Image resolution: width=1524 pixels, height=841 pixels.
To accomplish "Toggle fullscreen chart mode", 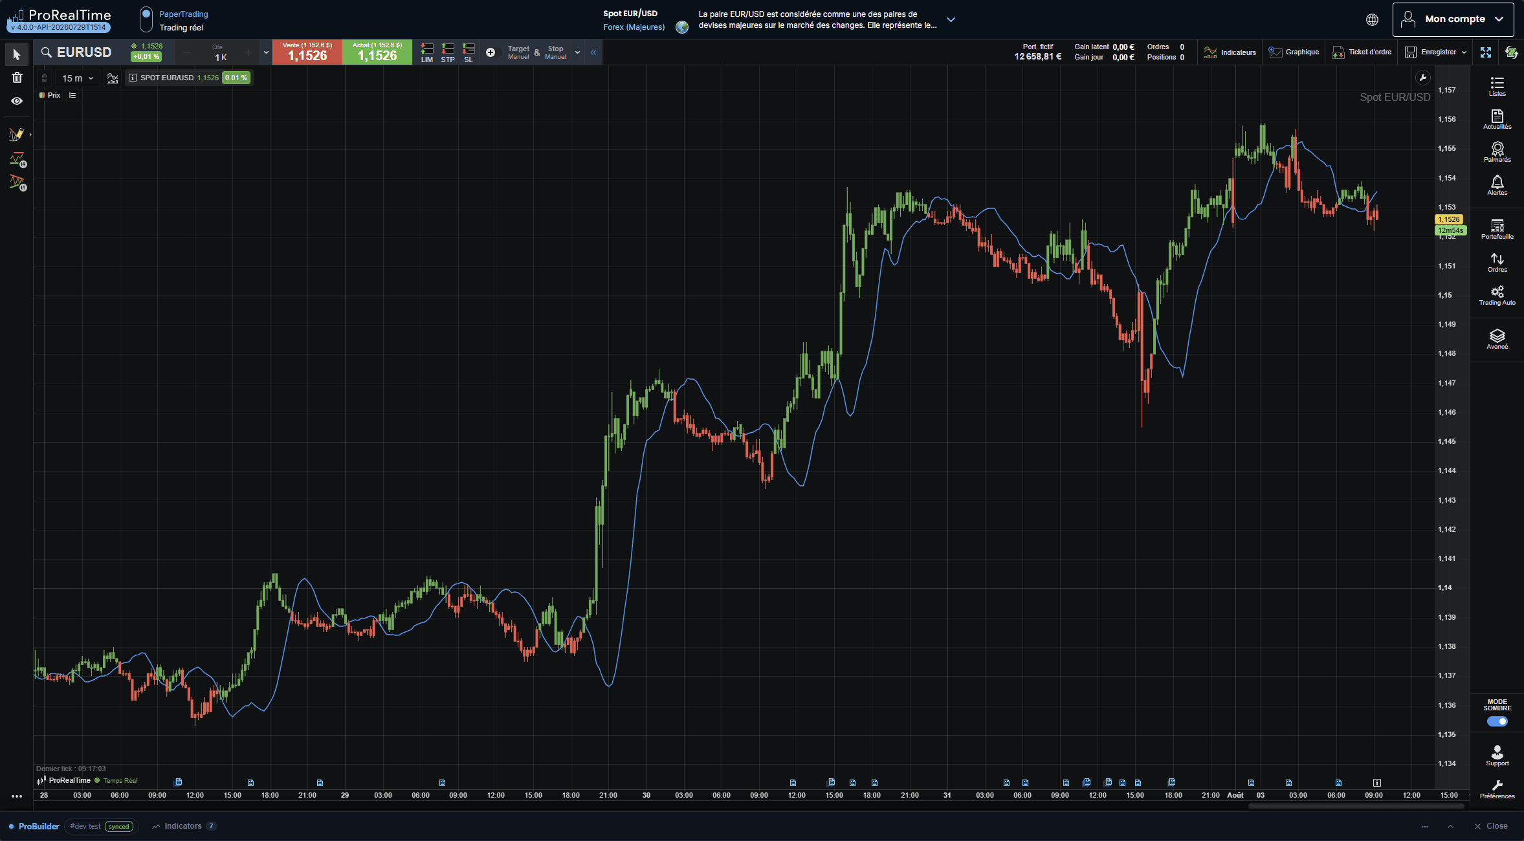I will coord(1486,52).
